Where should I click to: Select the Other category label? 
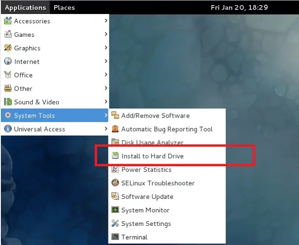pyautogui.click(x=23, y=89)
